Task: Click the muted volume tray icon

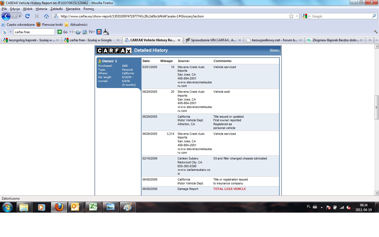Action: point(348,207)
